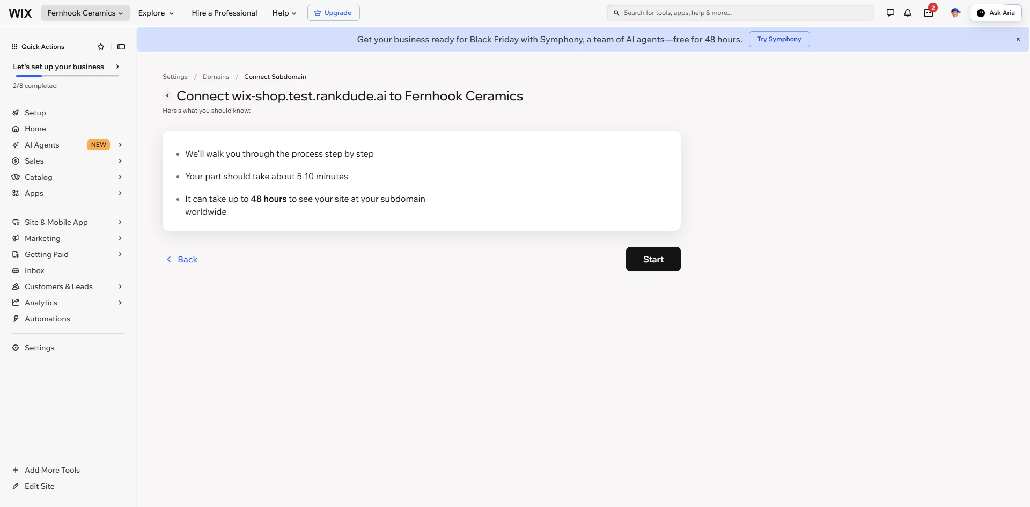Click the Add More Tools plus icon
Screen dimensions: 1030x507
pyautogui.click(x=16, y=470)
